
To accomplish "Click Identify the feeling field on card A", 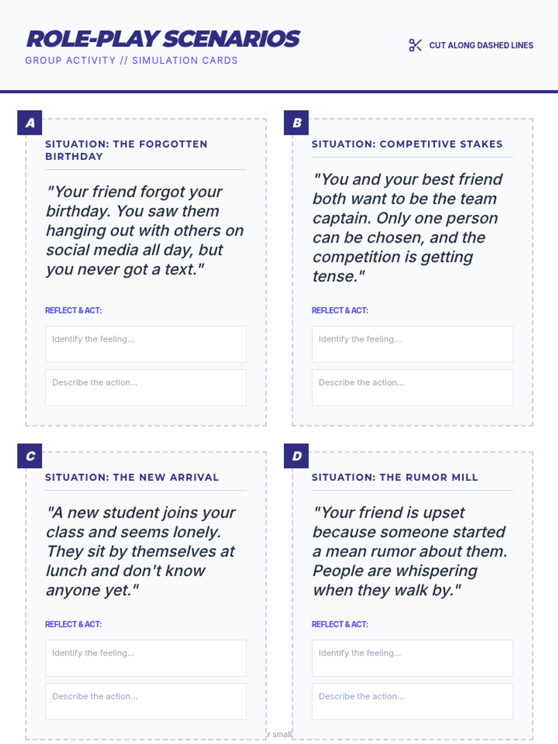I will pyautogui.click(x=146, y=344).
